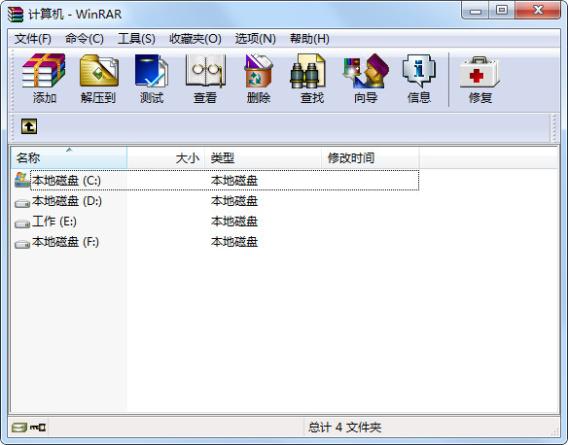
Task: Sort by the 名称 column header
Action: point(69,157)
